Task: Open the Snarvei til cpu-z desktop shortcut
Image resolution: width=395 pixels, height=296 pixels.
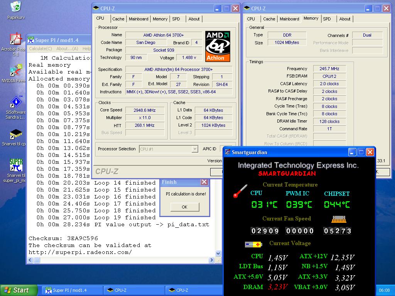Action: tap(15, 134)
